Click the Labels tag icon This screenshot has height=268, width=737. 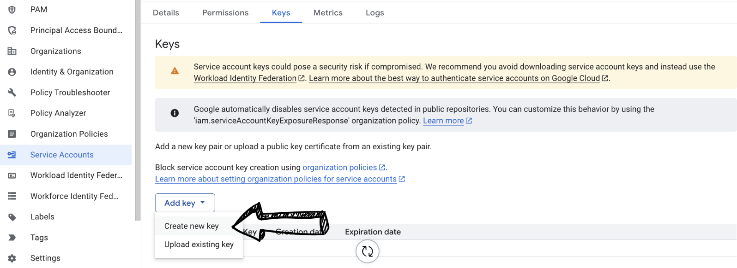point(12,217)
